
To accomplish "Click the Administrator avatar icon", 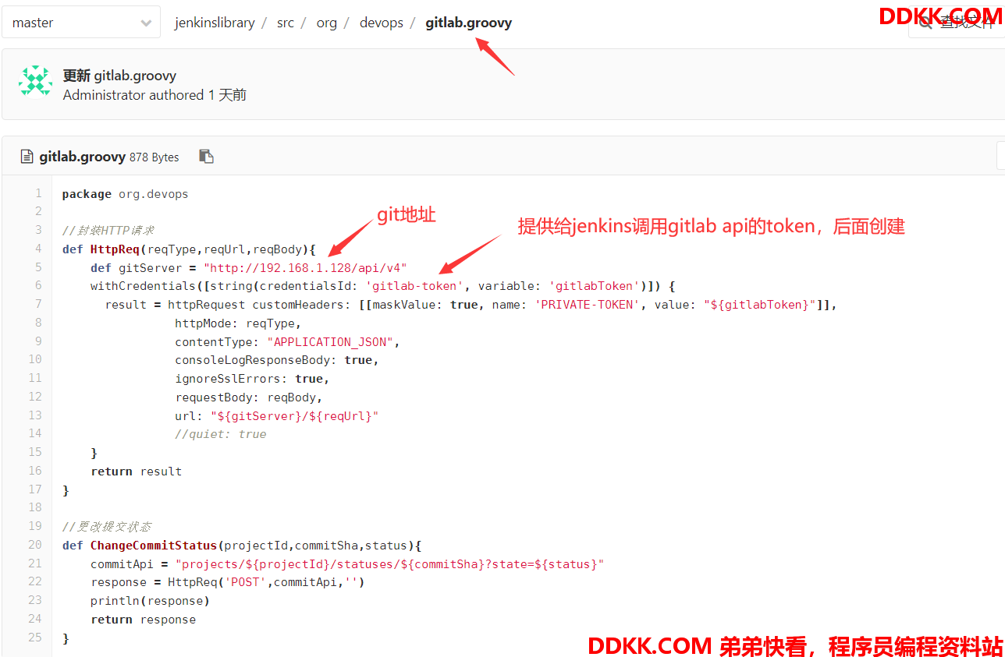I will 35,80.
